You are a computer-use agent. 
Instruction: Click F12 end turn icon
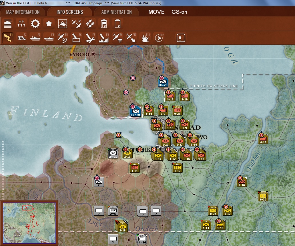click(x=159, y=38)
